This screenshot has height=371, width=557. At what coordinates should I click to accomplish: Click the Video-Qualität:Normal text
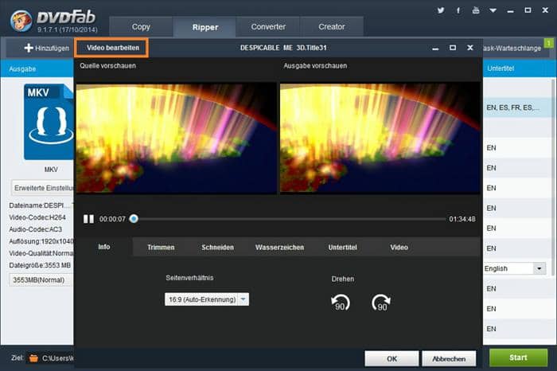[x=41, y=253]
